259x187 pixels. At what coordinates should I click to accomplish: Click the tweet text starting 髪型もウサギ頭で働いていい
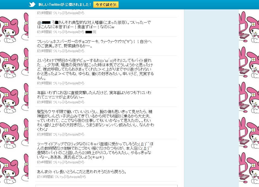[95, 120]
